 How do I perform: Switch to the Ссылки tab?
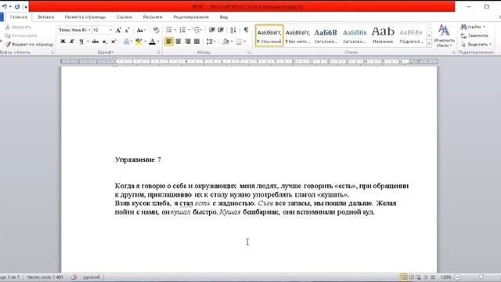tap(124, 17)
